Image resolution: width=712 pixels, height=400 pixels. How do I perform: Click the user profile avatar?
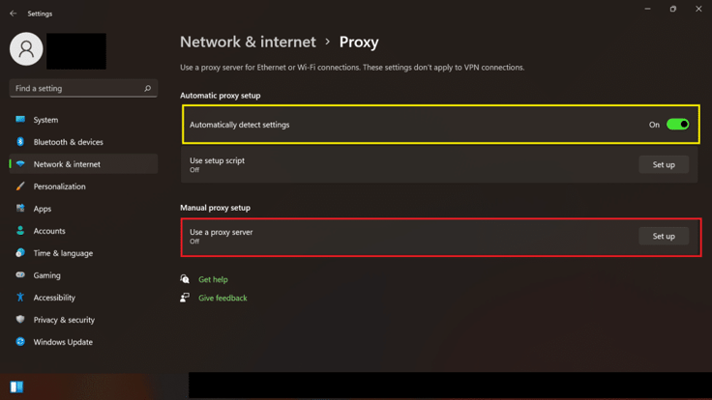[26, 48]
